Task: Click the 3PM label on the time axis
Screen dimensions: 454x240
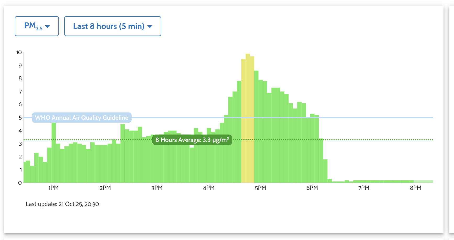Action: pyautogui.click(x=157, y=188)
